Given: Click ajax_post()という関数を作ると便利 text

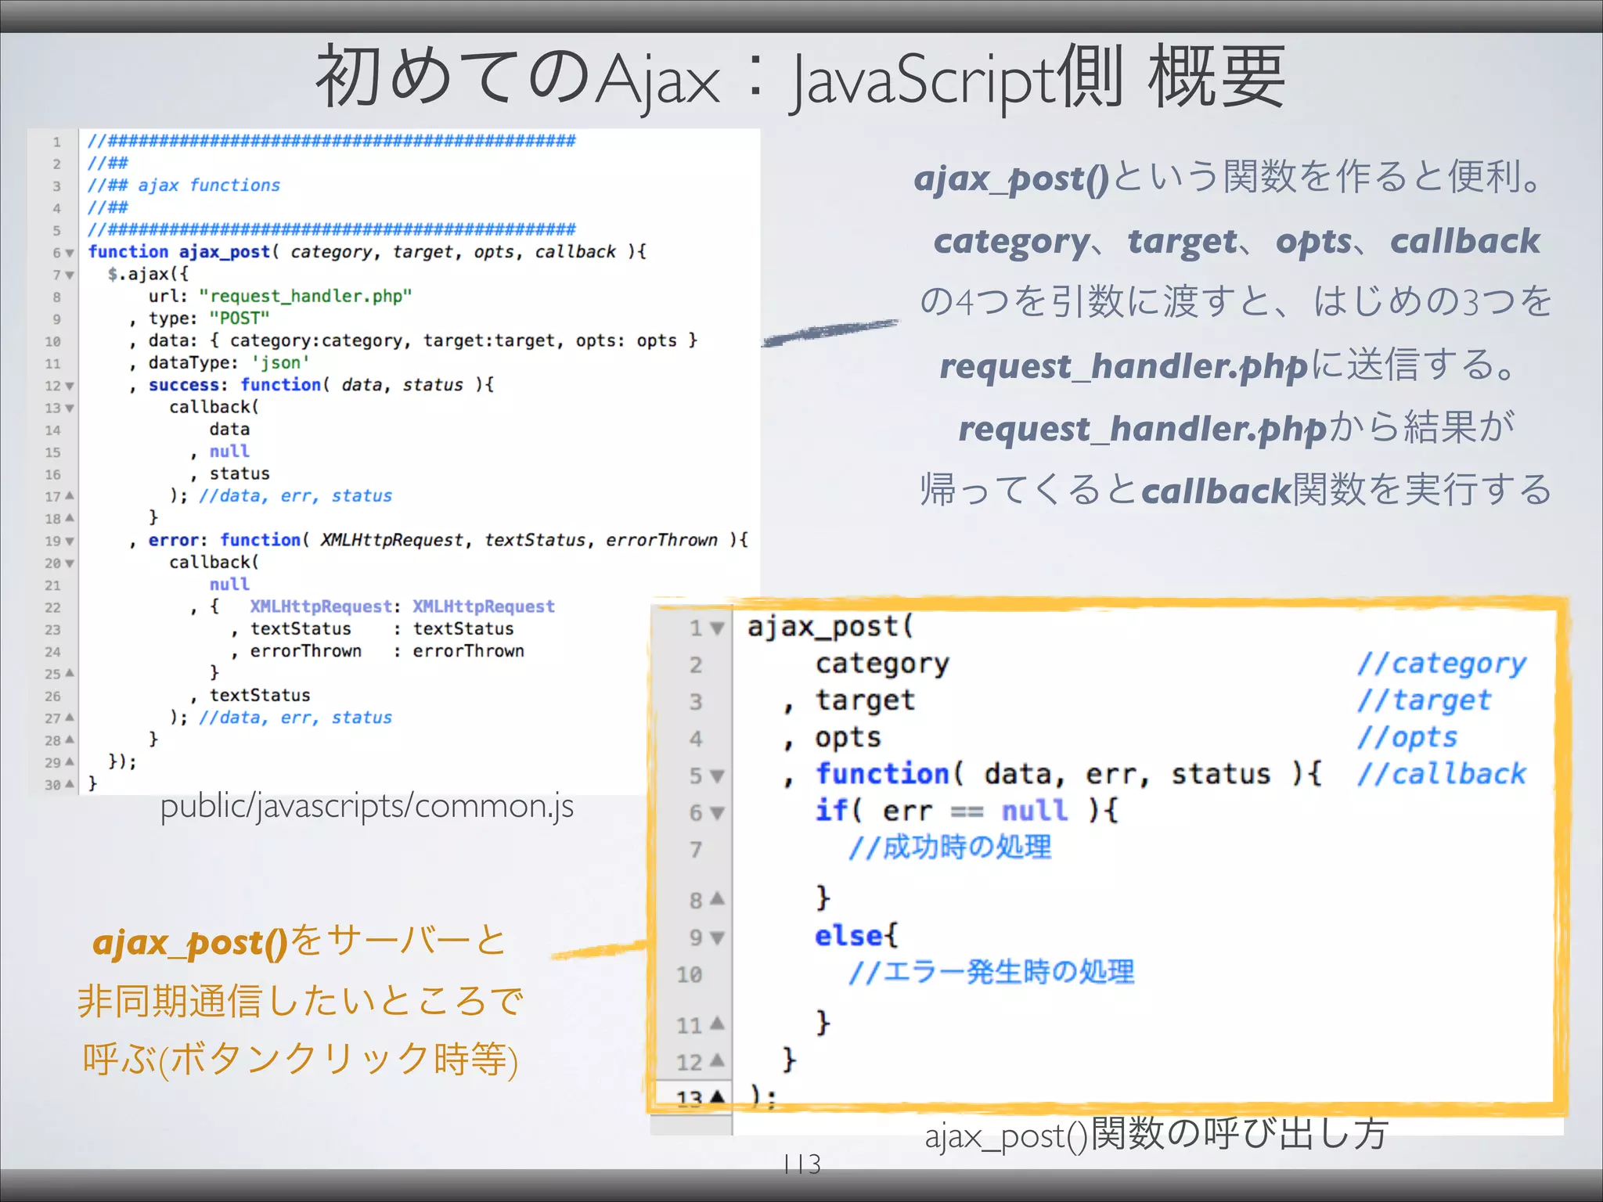Looking at the screenshot, I should (x=1229, y=178).
